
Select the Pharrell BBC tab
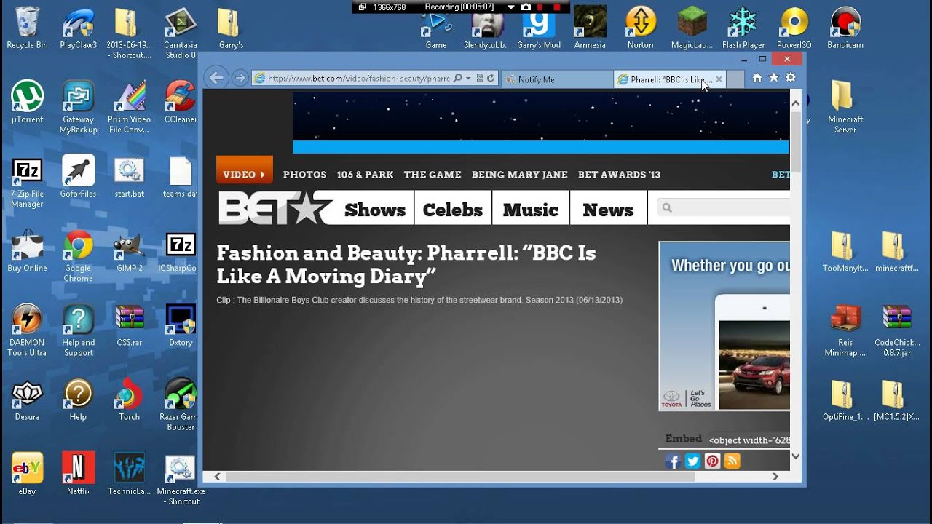coord(670,79)
